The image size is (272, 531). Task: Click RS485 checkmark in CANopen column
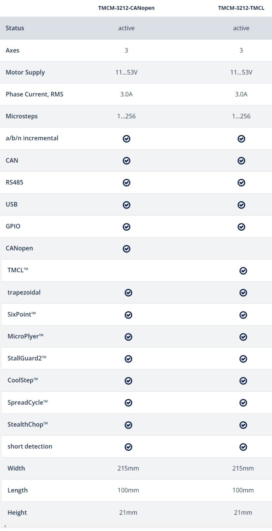(126, 182)
